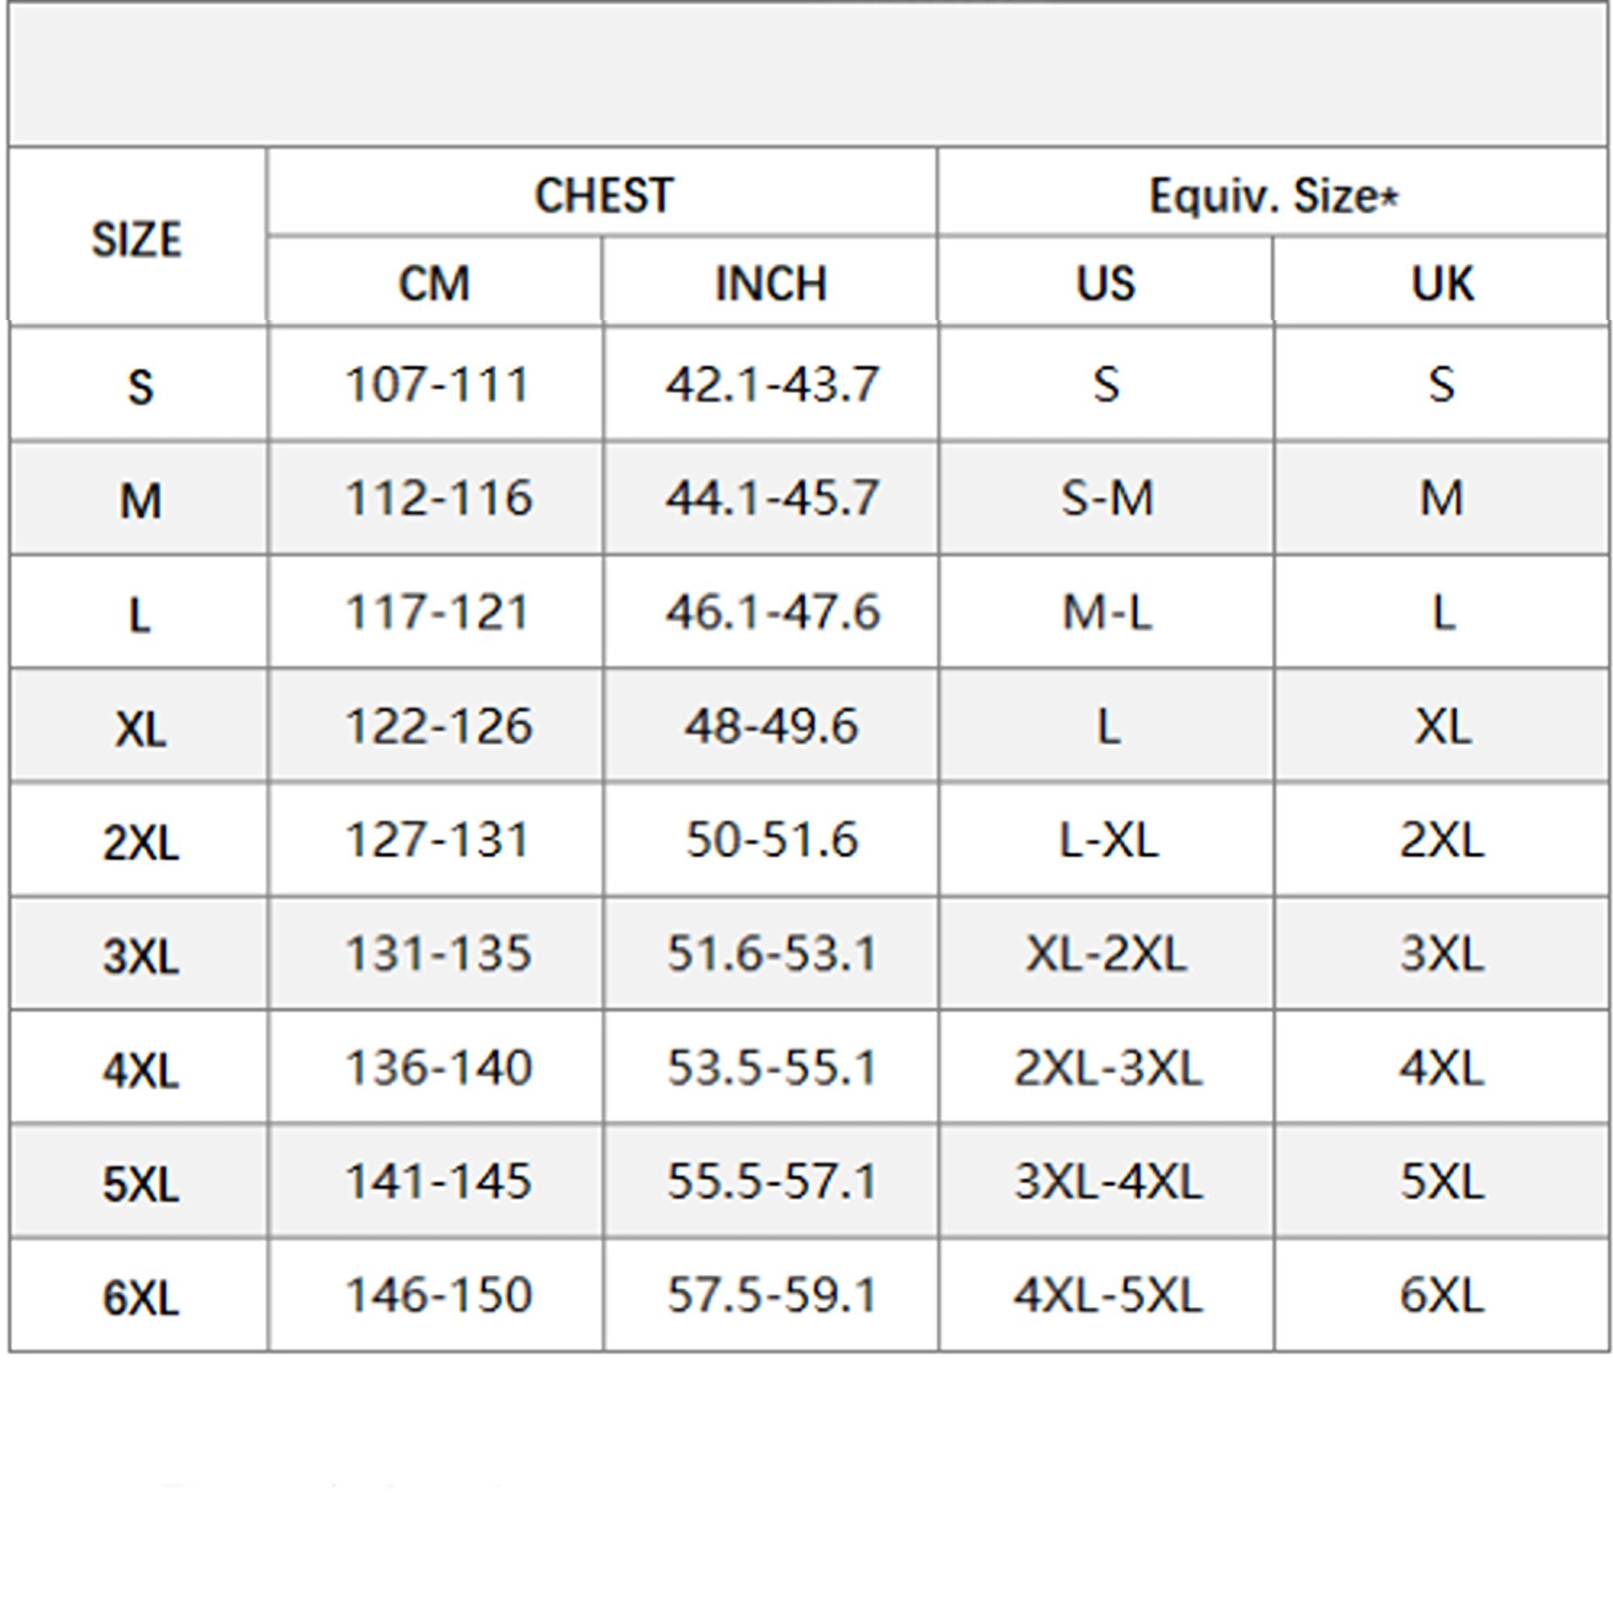
Task: Click the 48-49.6 inch value
Action: [x=770, y=726]
